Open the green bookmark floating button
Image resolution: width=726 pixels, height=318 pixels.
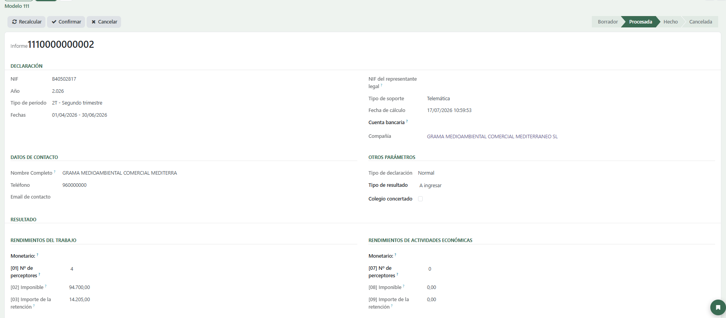pyautogui.click(x=718, y=307)
